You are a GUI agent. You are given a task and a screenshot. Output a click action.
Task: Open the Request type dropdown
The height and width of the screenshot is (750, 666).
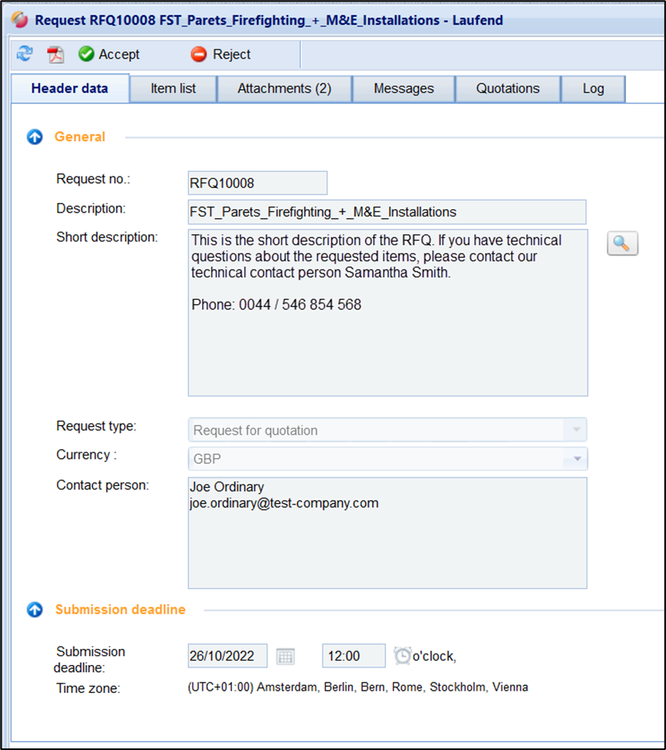tap(575, 430)
